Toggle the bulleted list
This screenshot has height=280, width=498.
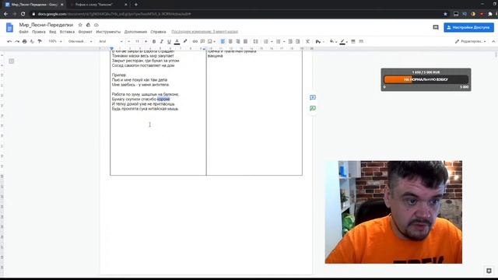click(x=279, y=41)
